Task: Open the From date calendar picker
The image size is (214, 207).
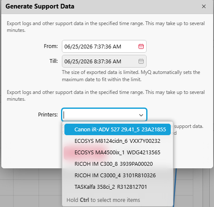Action: click(141, 46)
